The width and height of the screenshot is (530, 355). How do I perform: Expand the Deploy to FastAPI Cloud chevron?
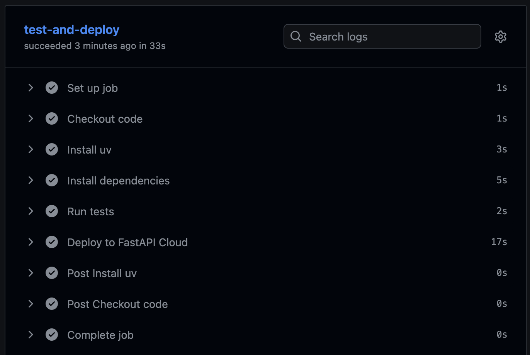[x=31, y=242]
